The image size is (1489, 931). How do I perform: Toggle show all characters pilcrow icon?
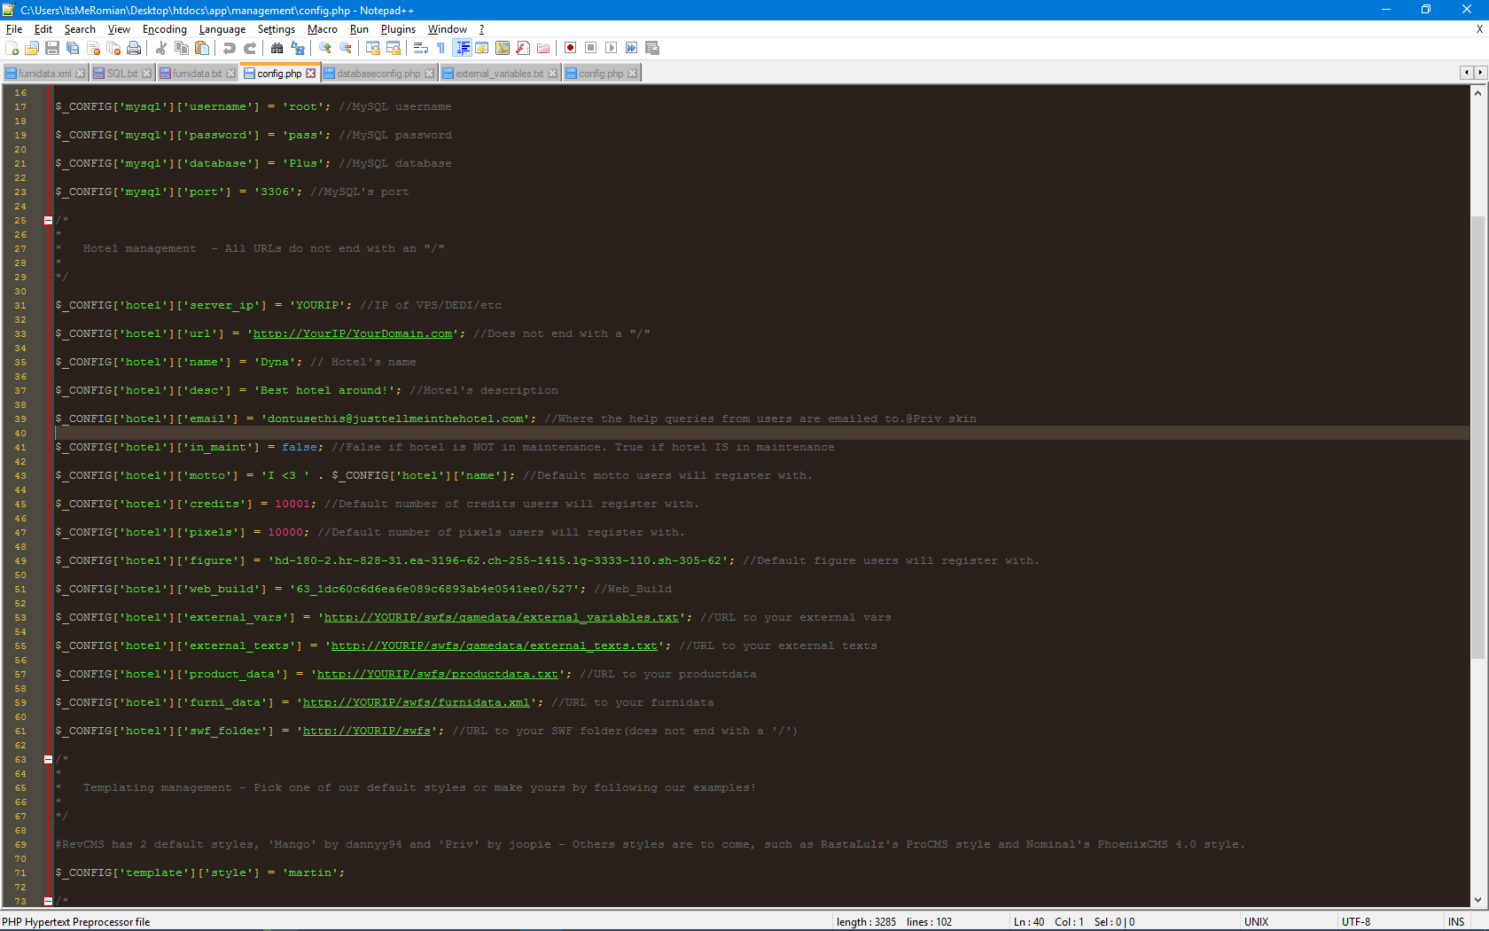coord(441,48)
